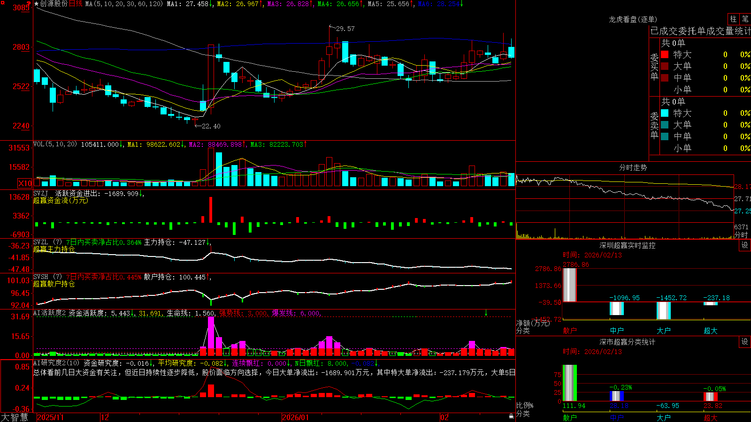This screenshot has width=751, height=422.
Task: Click the 散户 bar in 深圳超赢实时监控
Action: click(570, 285)
